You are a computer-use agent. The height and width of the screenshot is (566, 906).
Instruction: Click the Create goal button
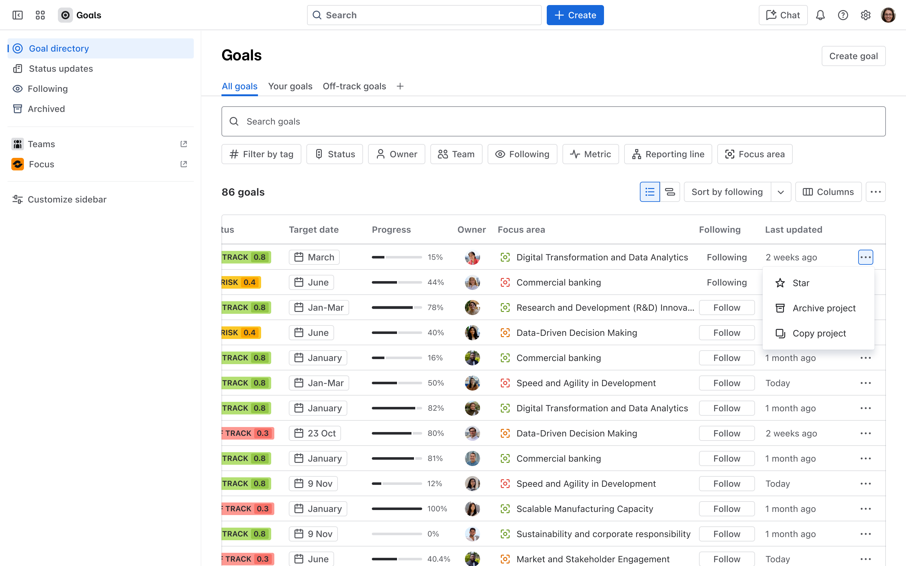point(853,56)
